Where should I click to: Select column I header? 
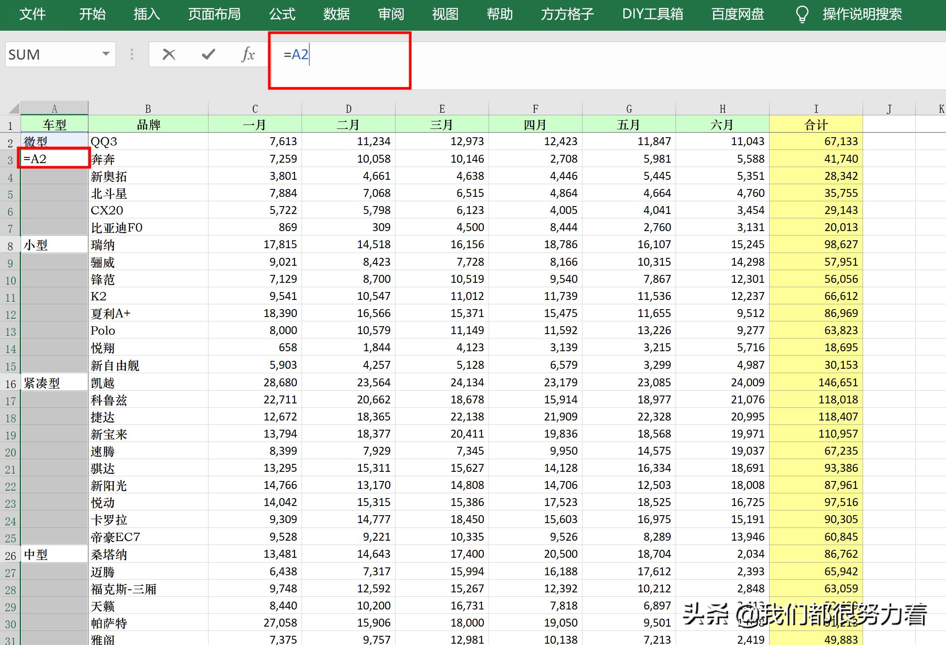pos(816,107)
